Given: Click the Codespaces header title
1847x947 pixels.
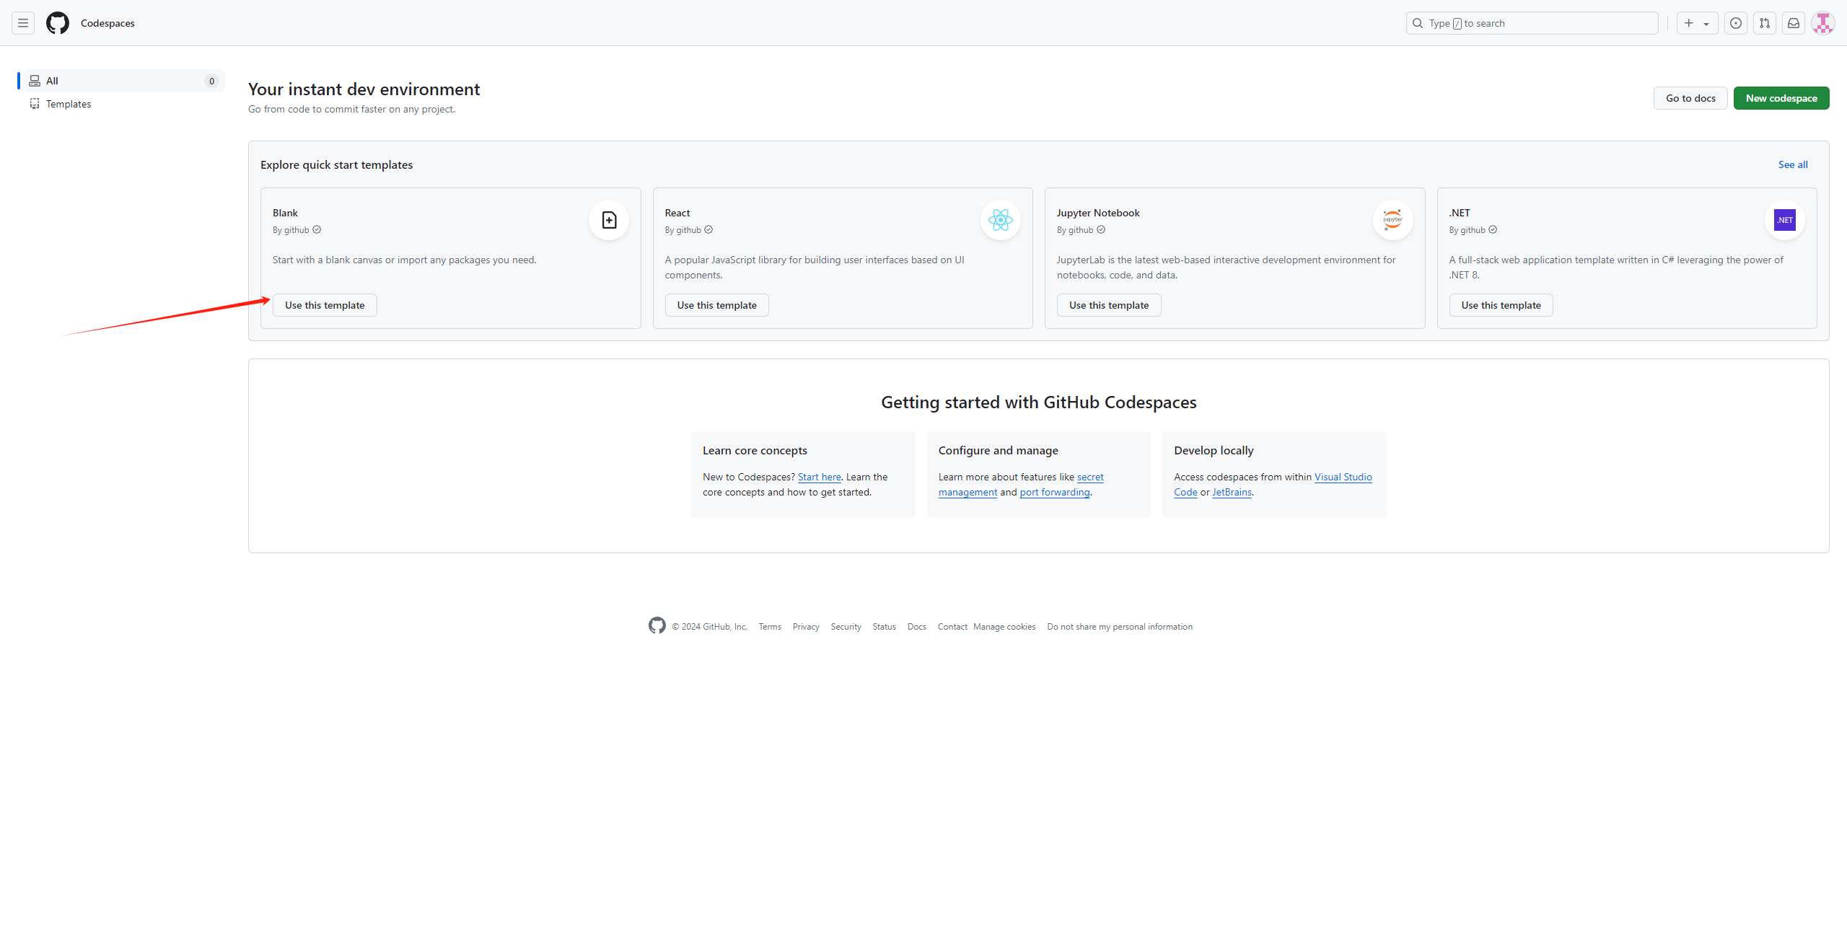Looking at the screenshot, I should coord(108,23).
